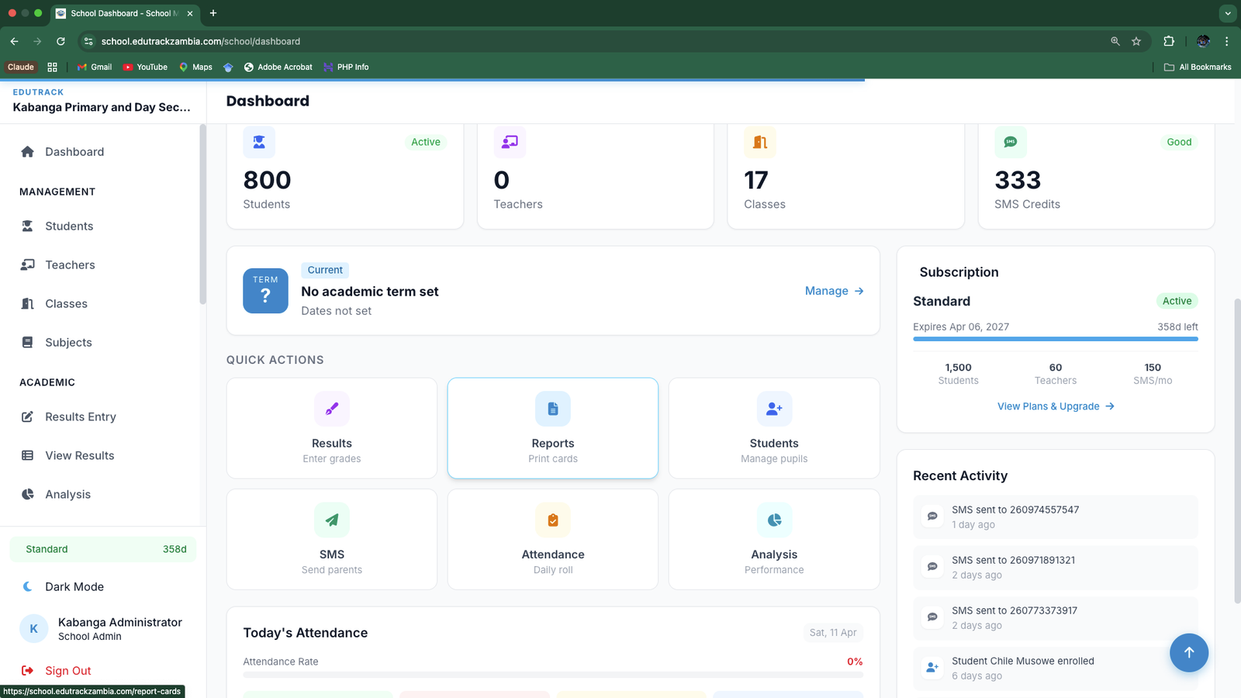
Task: Toggle Dark Mode in the sidebar
Action: pyautogui.click(x=74, y=587)
